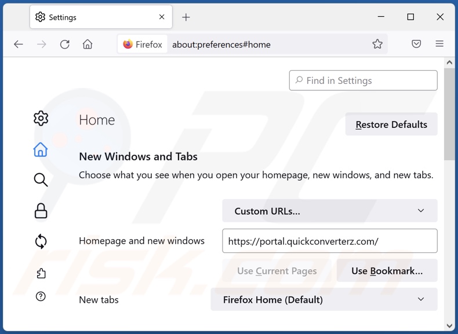458x334 pixels.
Task: Click the Use Bookmark button
Action: [x=387, y=271]
